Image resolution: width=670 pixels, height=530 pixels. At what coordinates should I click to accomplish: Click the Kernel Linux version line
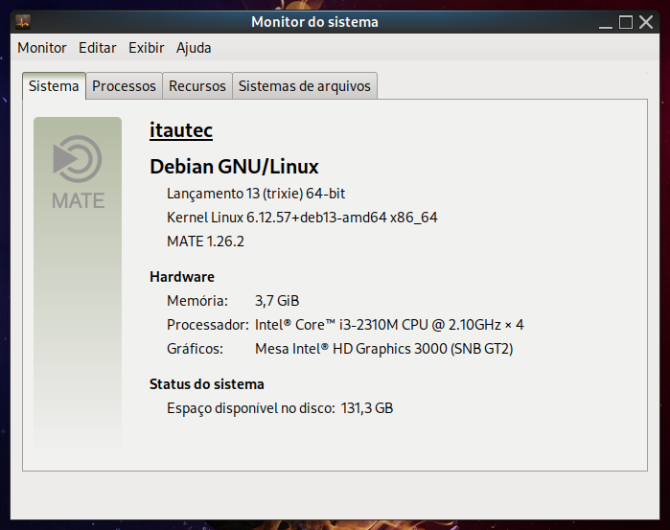(x=302, y=218)
